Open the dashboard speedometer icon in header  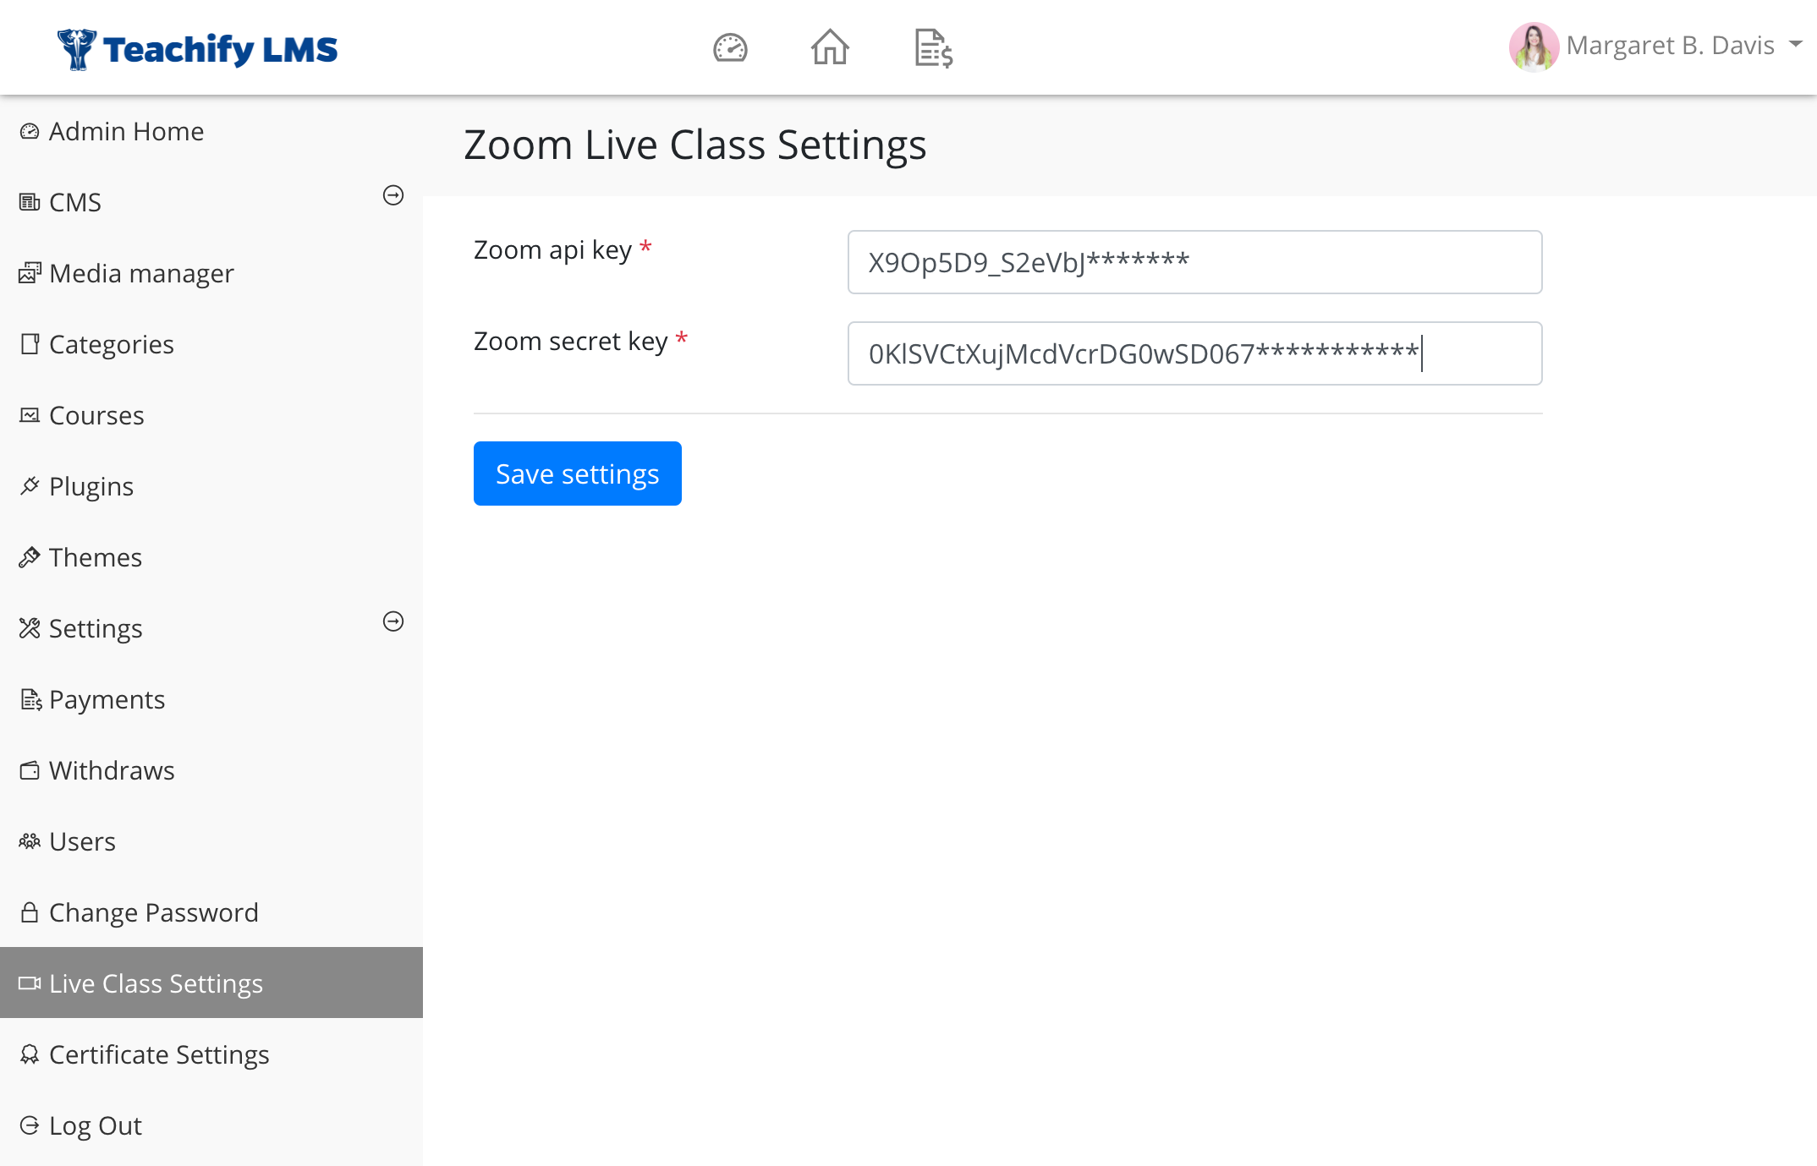pyautogui.click(x=730, y=47)
